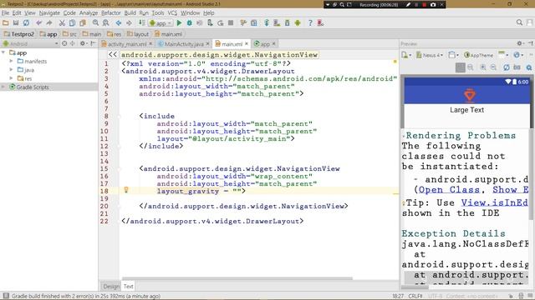Click the Cut scissors icon

[62, 23]
